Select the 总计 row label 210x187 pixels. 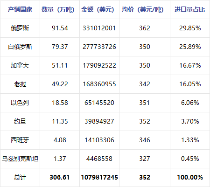point(20,177)
